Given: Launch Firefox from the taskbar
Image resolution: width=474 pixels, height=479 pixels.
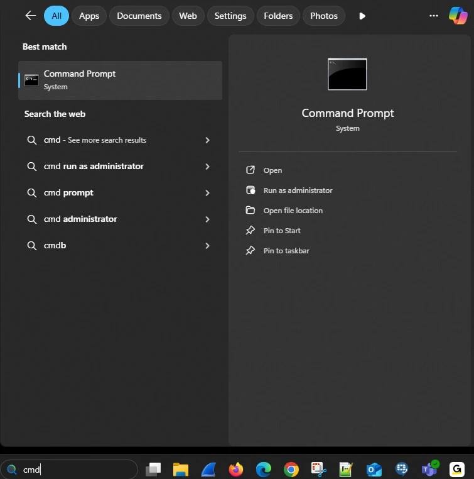Looking at the screenshot, I should (x=236, y=469).
